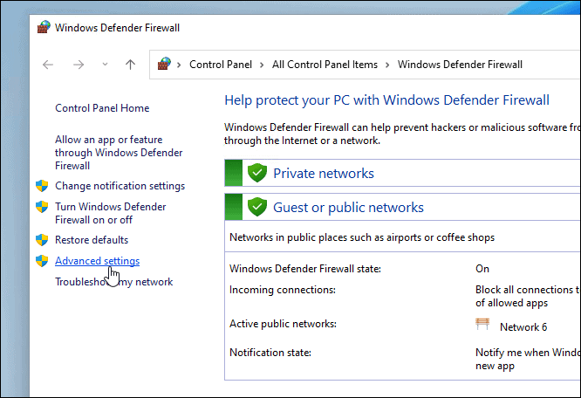Click the Network 6 bench icon

482,326
